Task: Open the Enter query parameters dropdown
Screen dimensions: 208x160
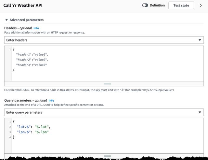Action: pos(104,112)
